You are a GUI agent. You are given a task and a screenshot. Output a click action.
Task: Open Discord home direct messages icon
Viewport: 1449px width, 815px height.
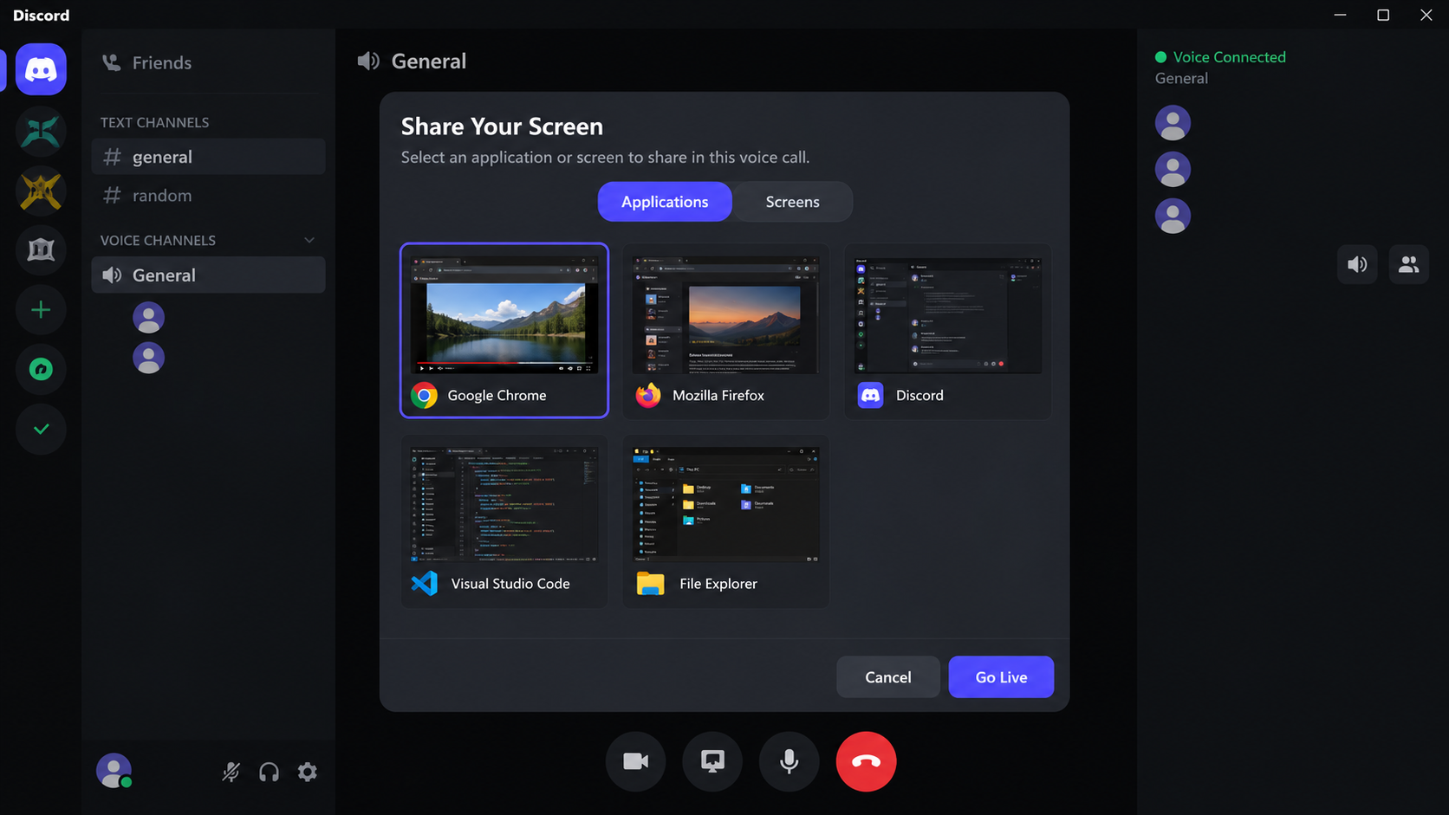[x=41, y=69]
